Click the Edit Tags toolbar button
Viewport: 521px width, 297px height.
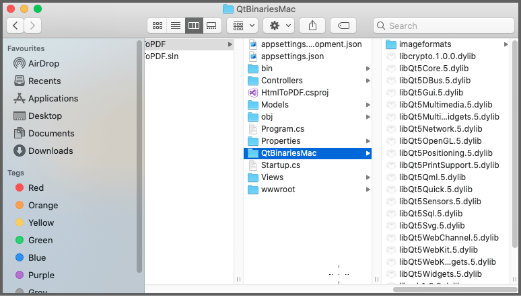[x=343, y=26]
